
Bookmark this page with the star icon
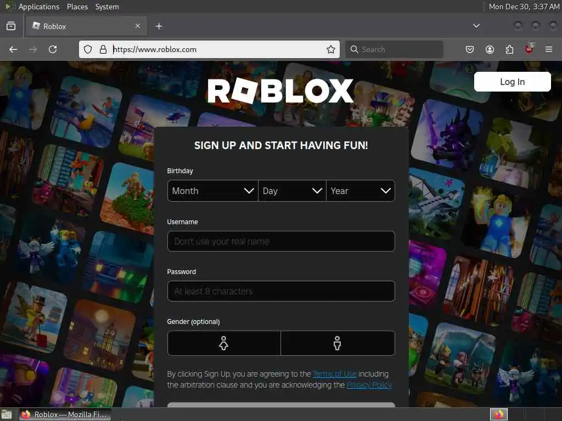point(331,49)
